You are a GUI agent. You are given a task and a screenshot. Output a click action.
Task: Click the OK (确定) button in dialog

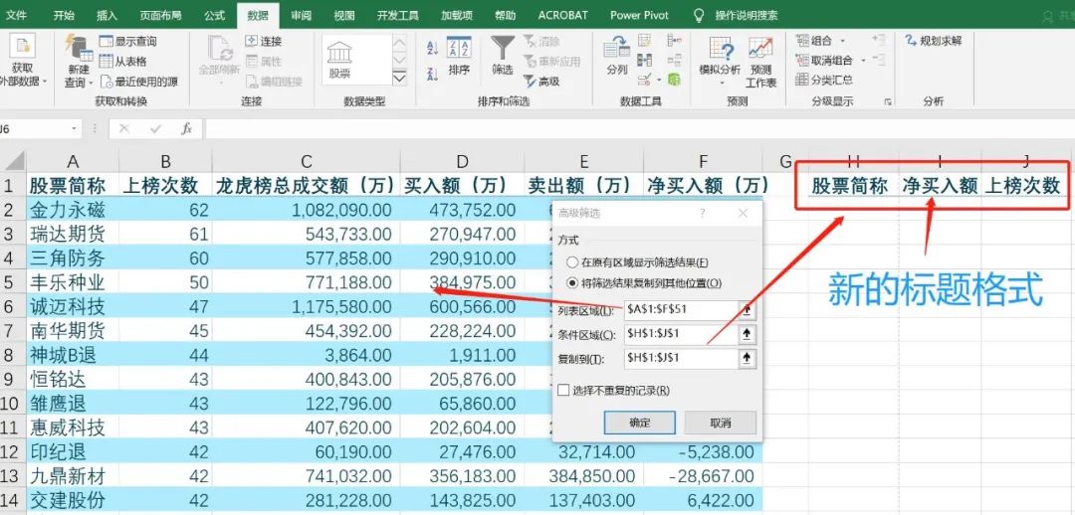639,423
